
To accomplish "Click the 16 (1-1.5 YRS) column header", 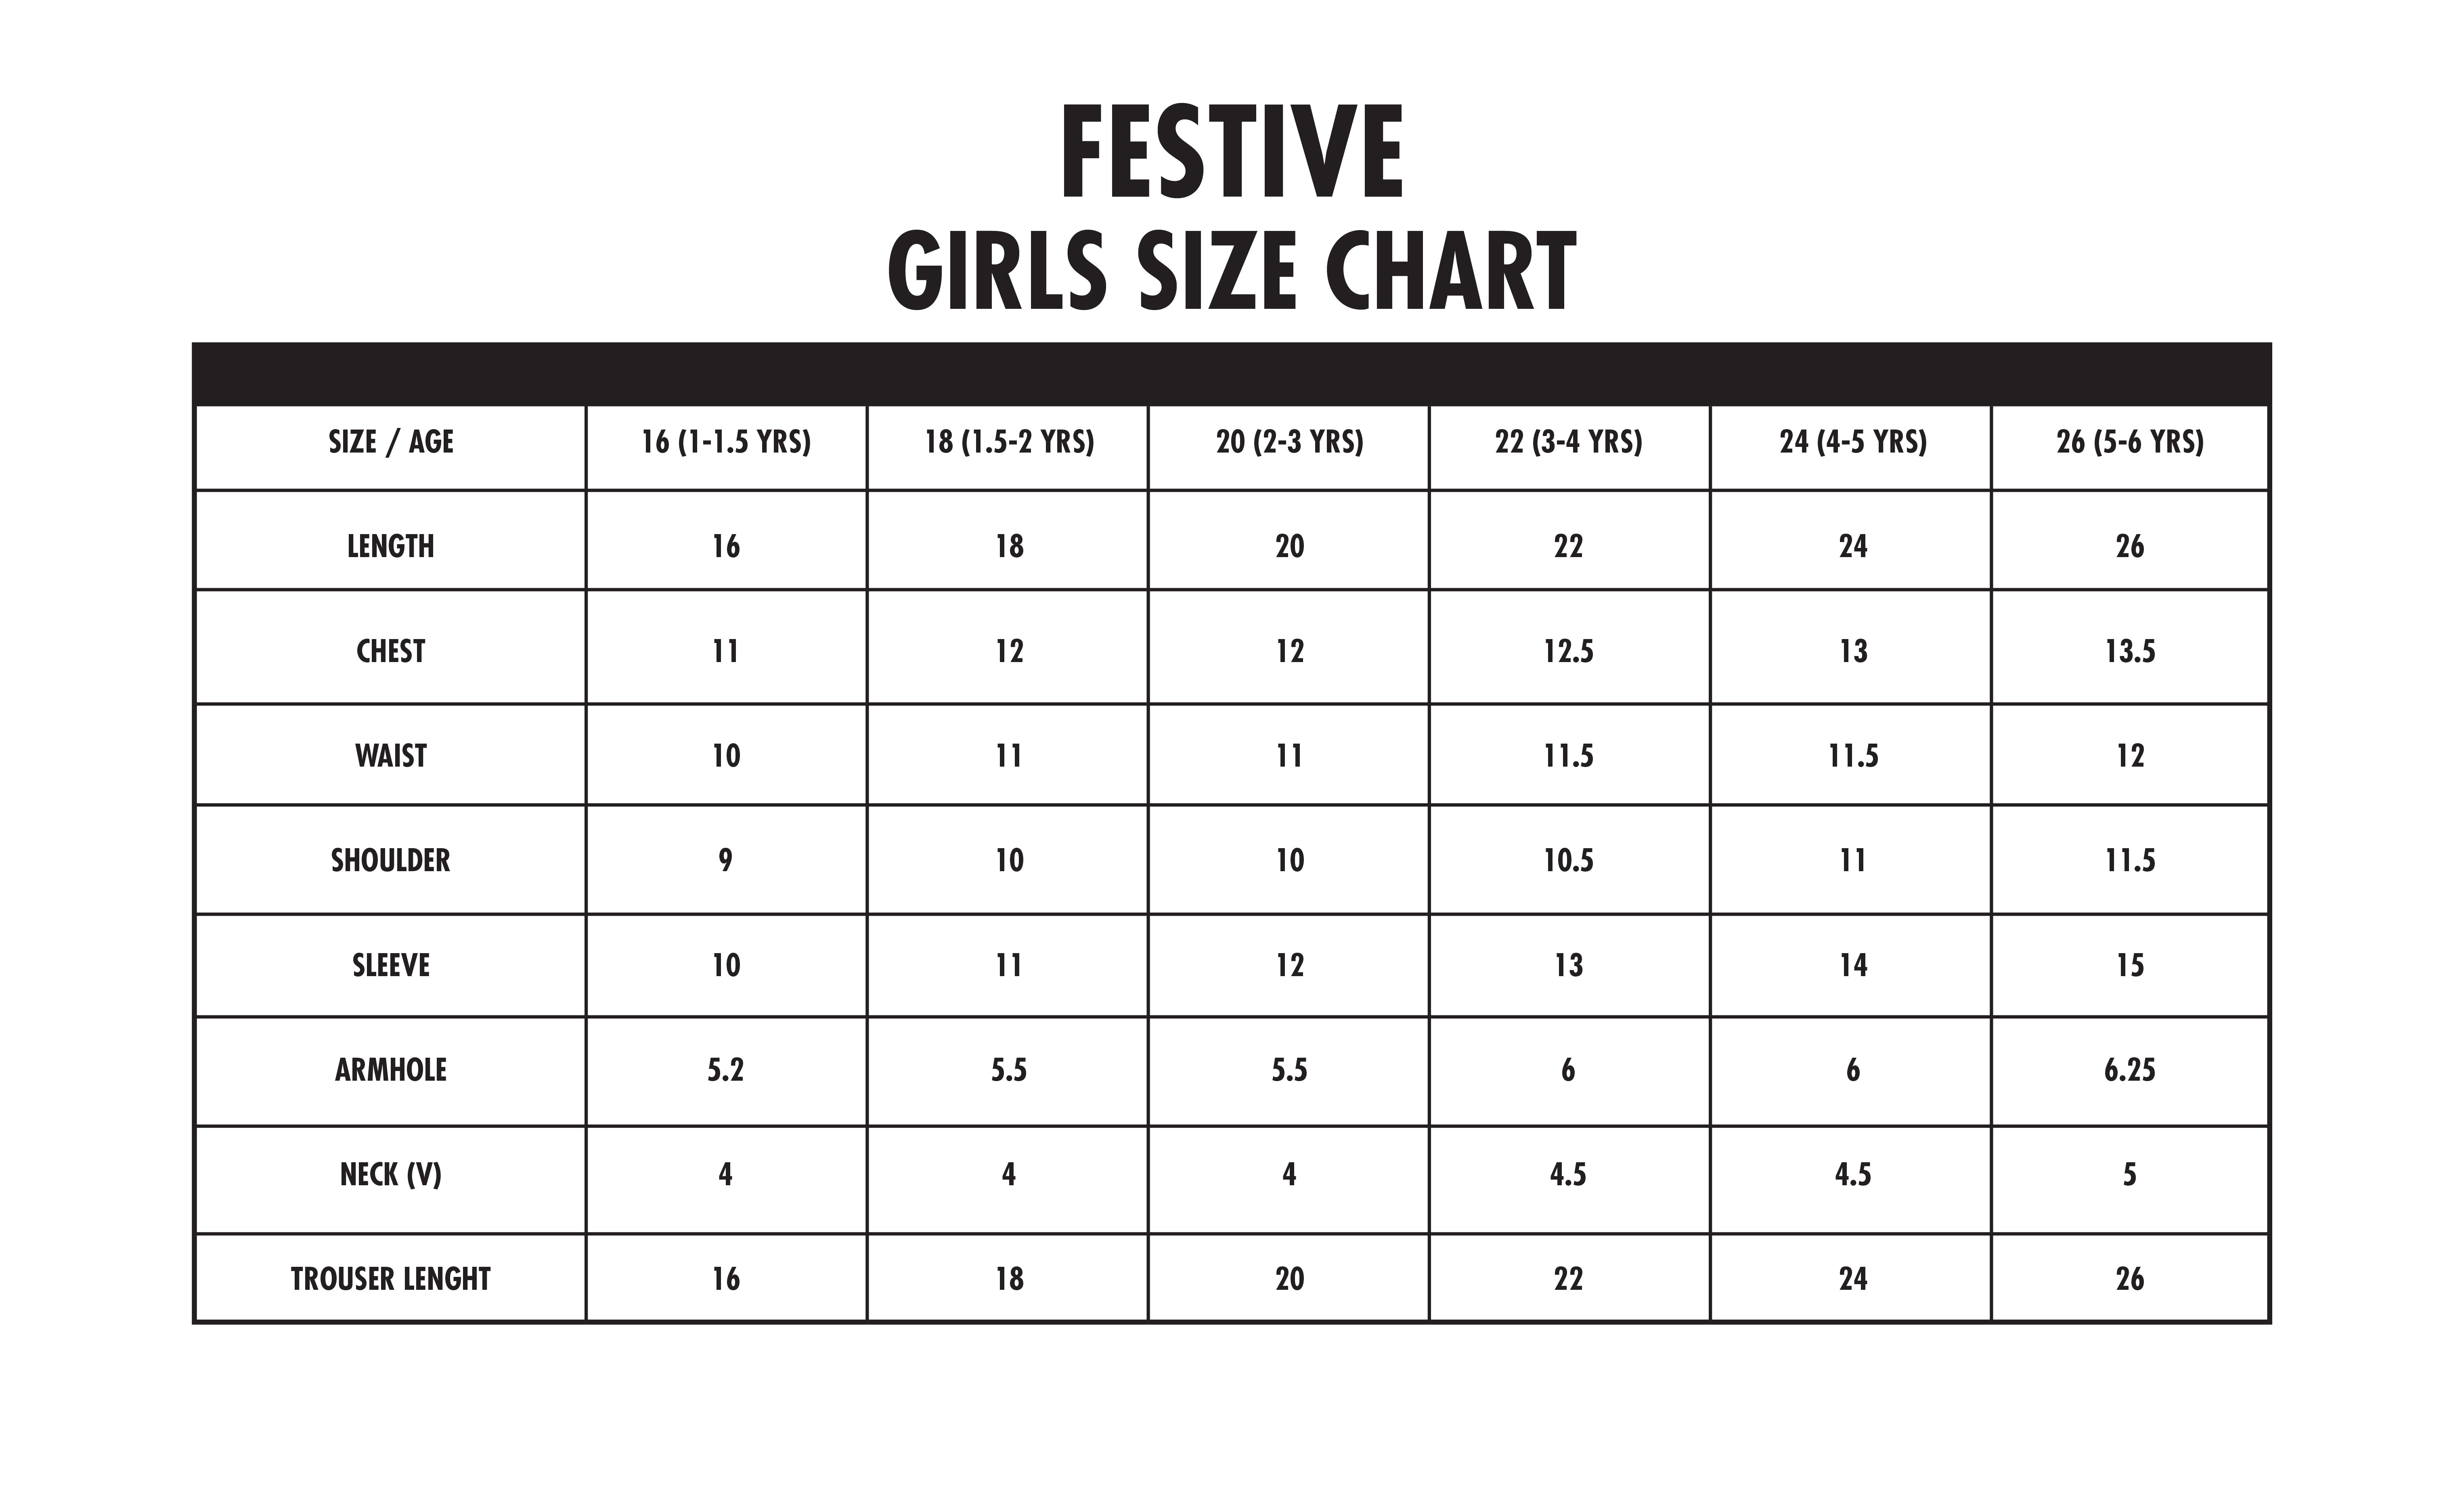I will (x=726, y=442).
